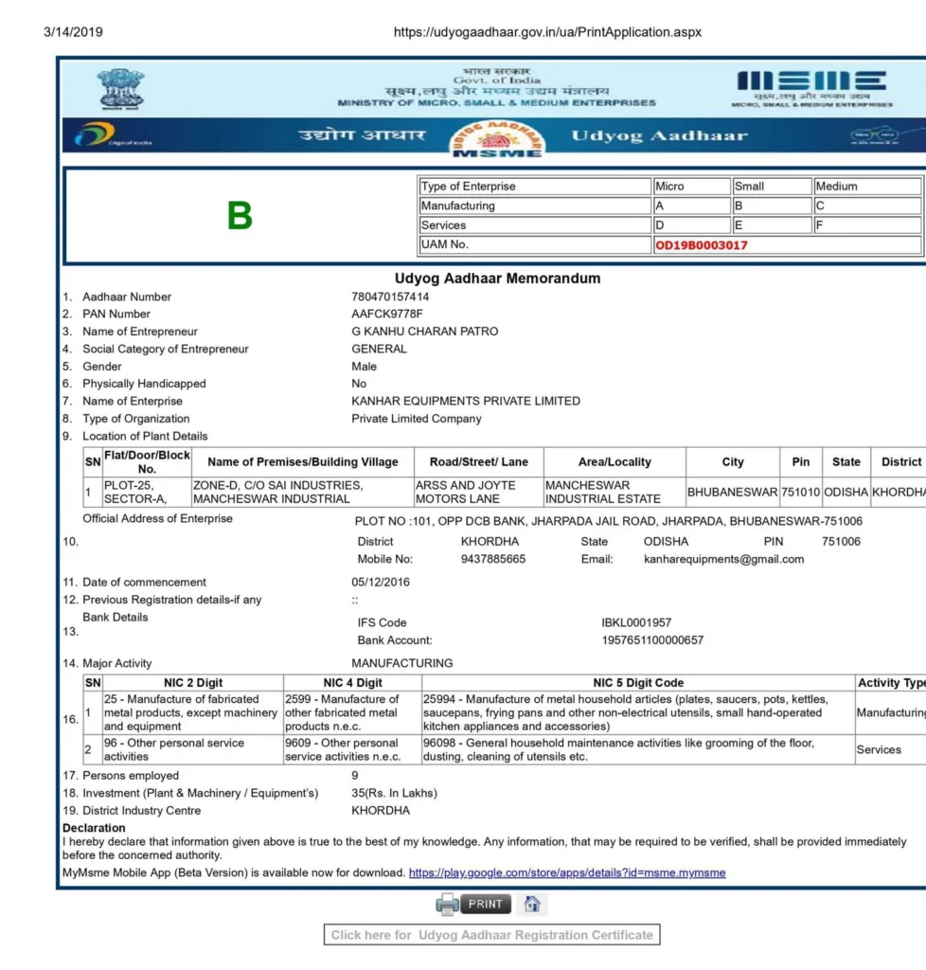This screenshot has width=926, height=970.
Task: Open Udyog Aadhaar Registration Certificate button
Action: tap(491, 935)
